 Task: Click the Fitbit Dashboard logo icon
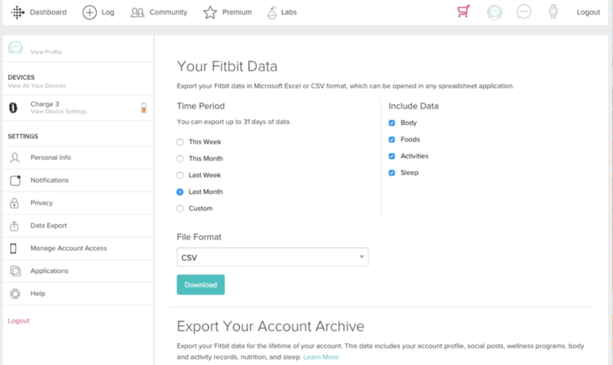click(18, 12)
